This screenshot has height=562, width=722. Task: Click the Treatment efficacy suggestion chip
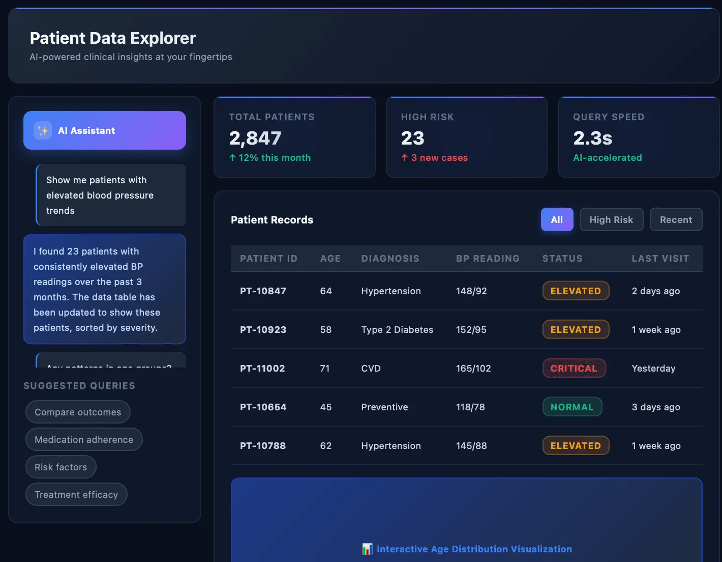pyautogui.click(x=76, y=494)
